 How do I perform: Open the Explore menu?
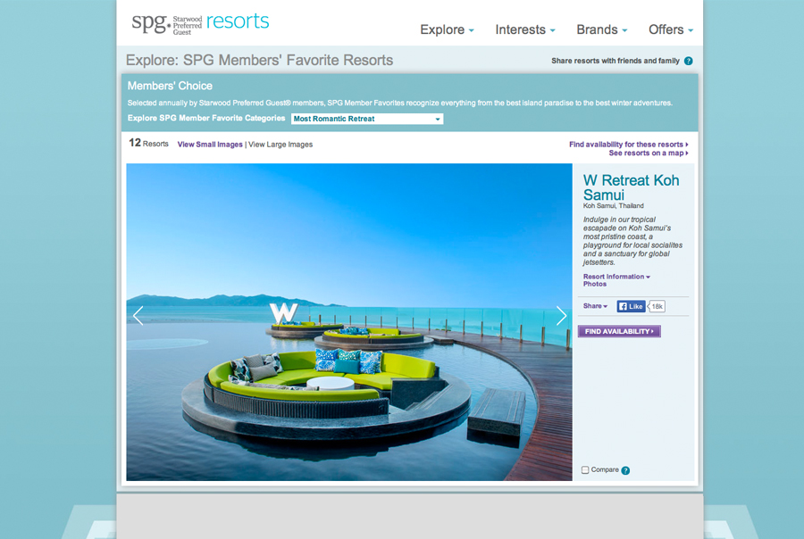(x=447, y=29)
